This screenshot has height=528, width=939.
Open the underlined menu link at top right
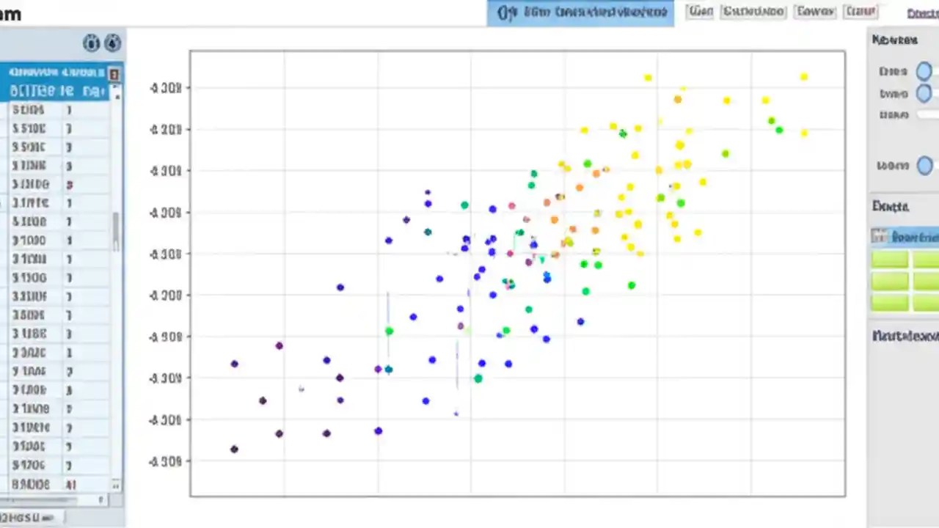coord(926,12)
